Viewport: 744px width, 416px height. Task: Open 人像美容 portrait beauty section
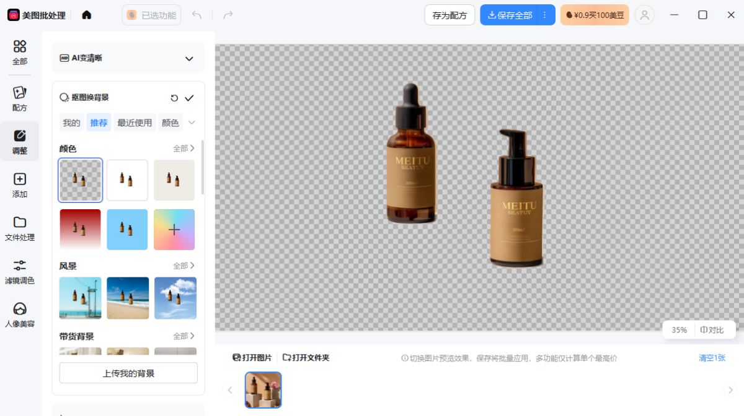pos(20,314)
